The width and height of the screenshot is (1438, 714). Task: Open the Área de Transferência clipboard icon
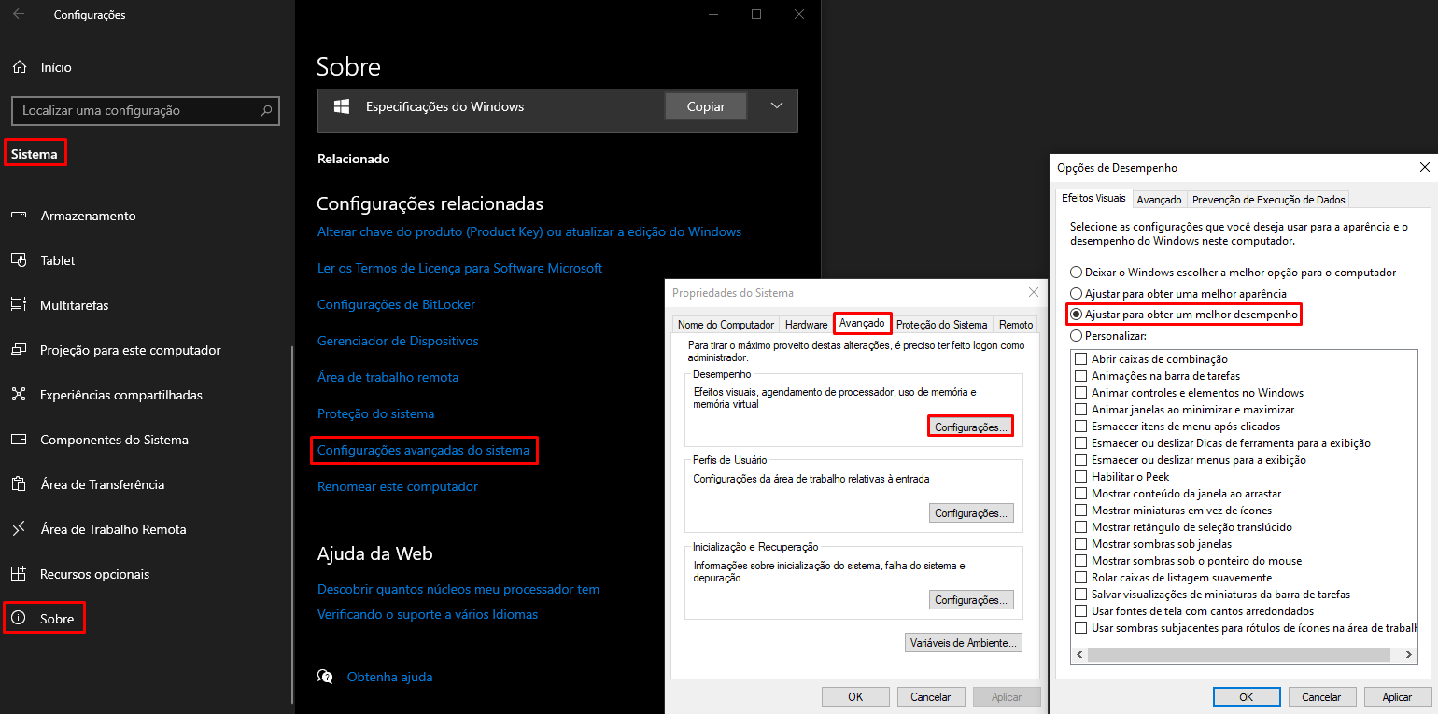pos(19,484)
